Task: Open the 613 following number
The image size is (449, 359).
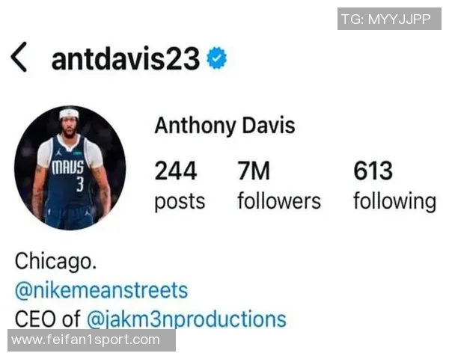Action: click(373, 171)
